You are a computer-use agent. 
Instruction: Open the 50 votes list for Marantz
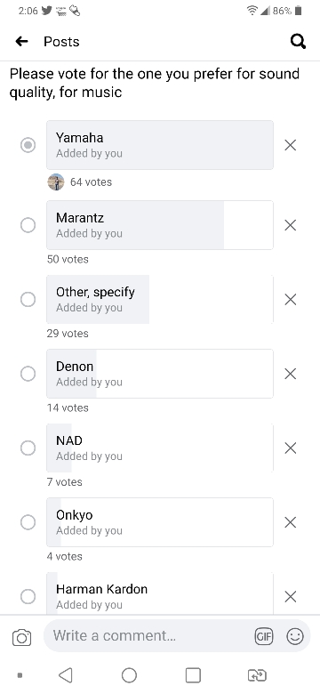coord(68,260)
